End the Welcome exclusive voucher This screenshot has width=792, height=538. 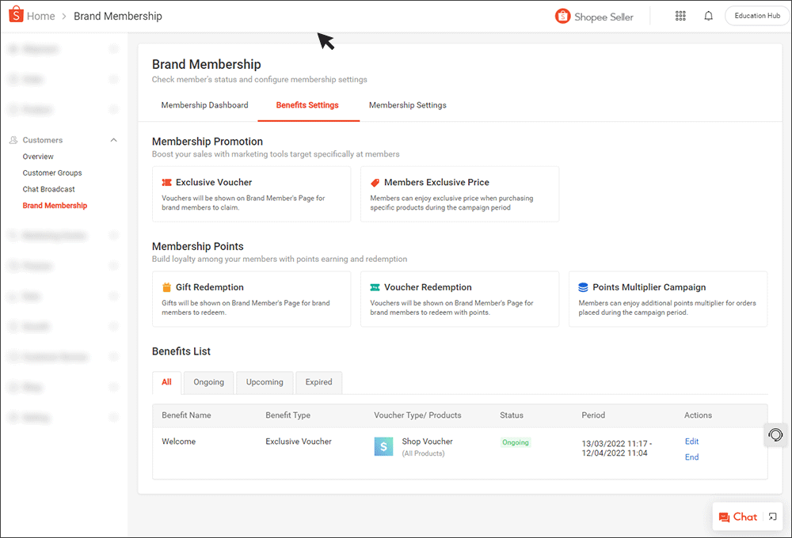(x=691, y=457)
